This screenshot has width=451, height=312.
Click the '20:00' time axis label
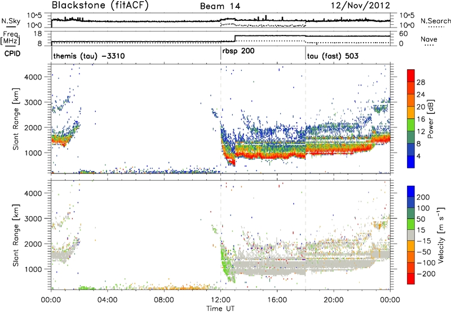pyautogui.click(x=334, y=300)
